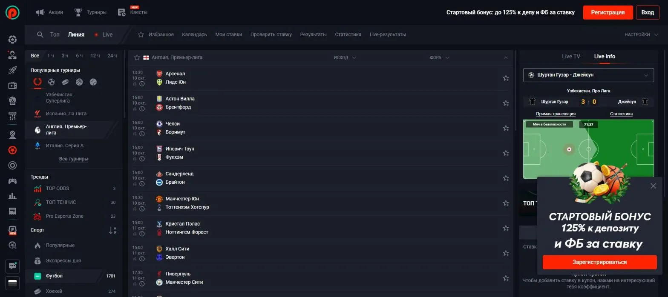Open the statistics bar chart sidebar icon
Image resolution: width=668 pixels, height=297 pixels.
click(12, 196)
